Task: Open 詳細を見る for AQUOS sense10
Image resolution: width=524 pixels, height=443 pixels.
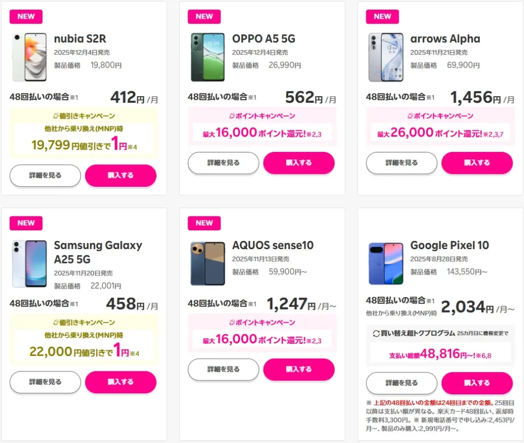Action: tap(223, 369)
